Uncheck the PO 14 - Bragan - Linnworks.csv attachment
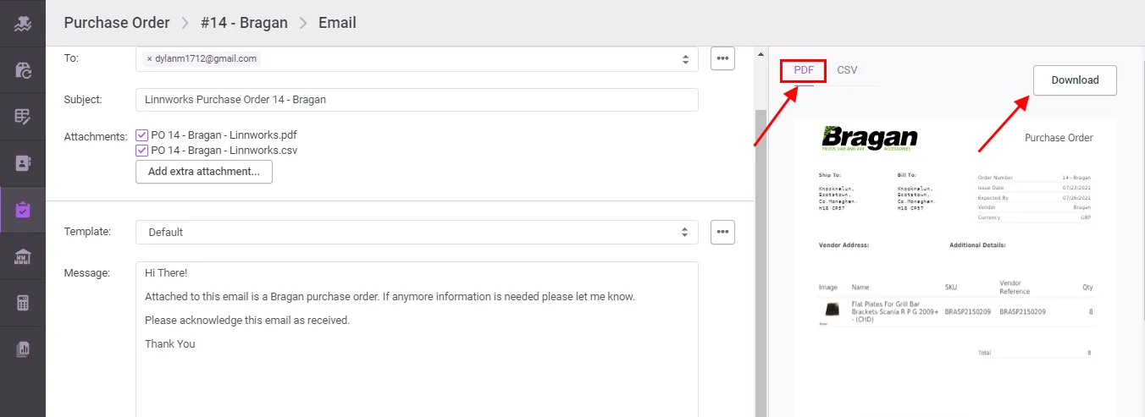This screenshot has height=417, width=1145. point(141,151)
